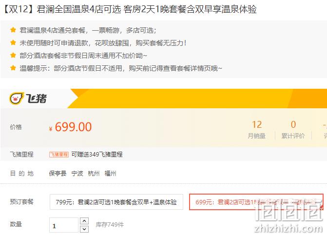Click the quantity input field
Image resolution: width=327 pixels, height=237 pixels.
click(x=64, y=225)
